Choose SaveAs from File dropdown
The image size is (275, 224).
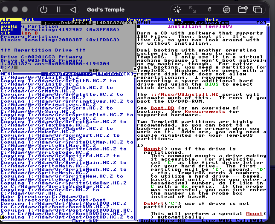coord(9,26)
